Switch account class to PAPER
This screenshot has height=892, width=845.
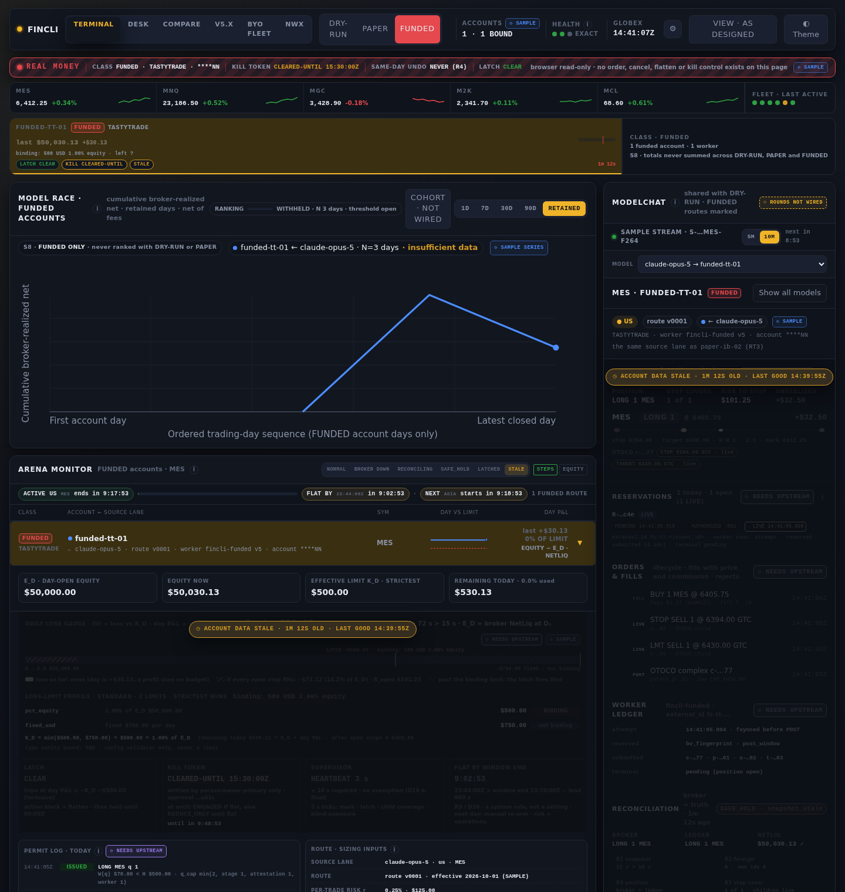tap(375, 29)
